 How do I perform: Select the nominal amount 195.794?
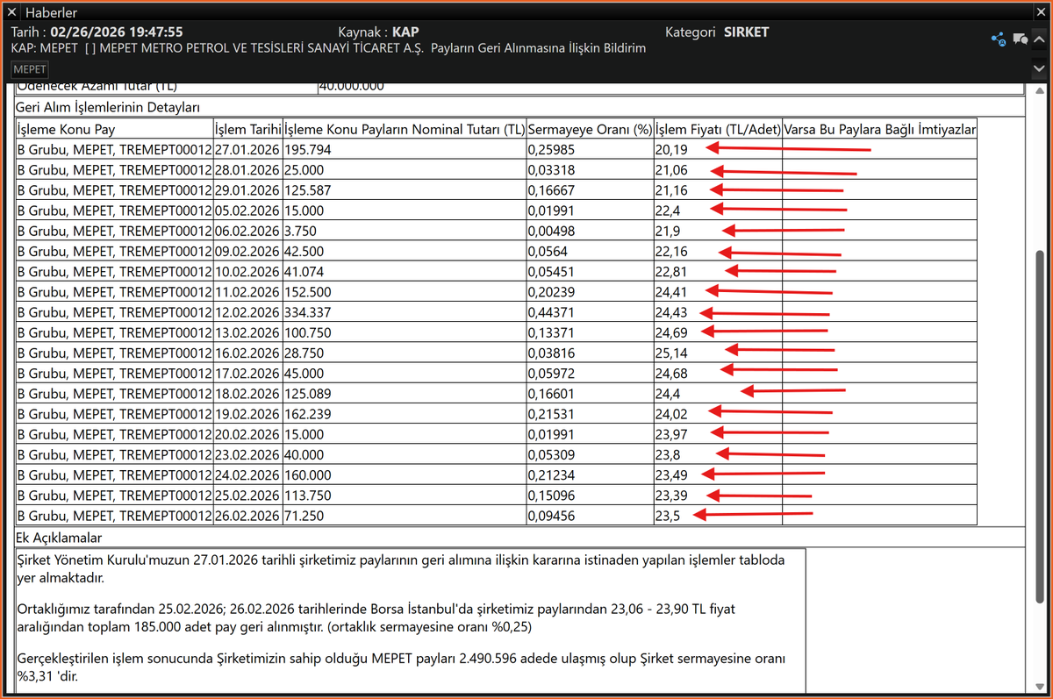pos(405,150)
